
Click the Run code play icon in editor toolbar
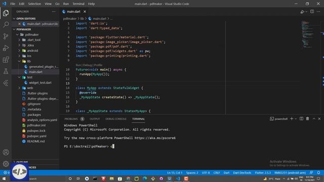[x=302, y=12]
